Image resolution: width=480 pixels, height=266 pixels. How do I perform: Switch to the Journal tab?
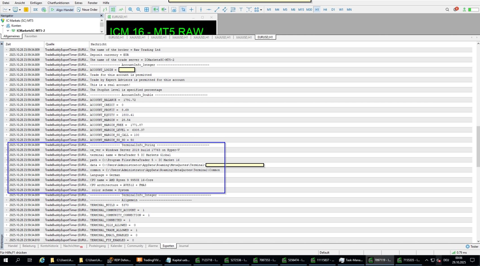tap(184, 246)
